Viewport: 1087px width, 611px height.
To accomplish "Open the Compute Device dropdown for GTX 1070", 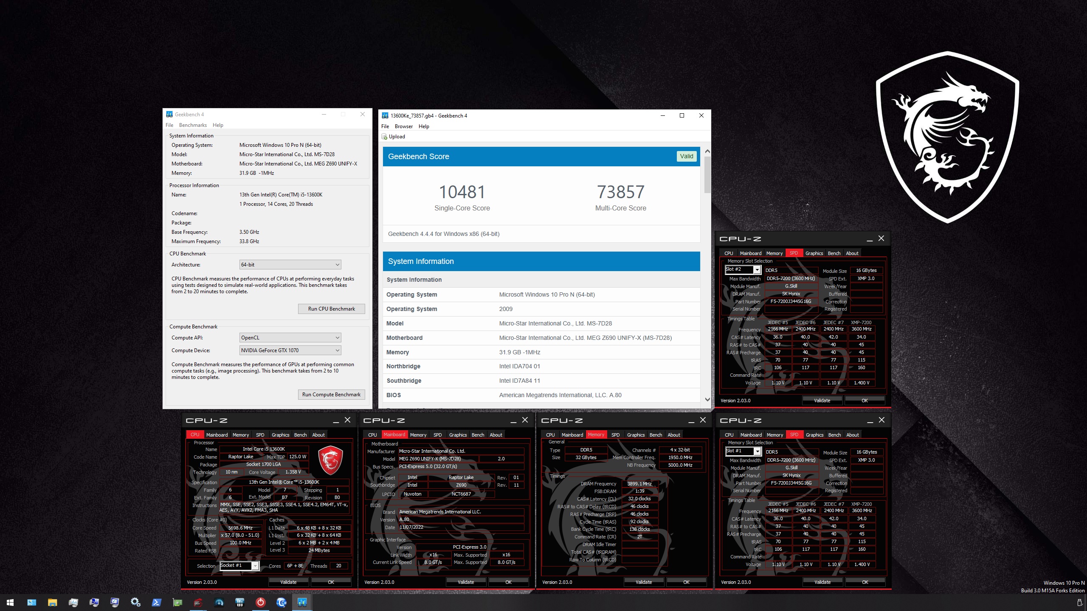I will click(x=290, y=350).
